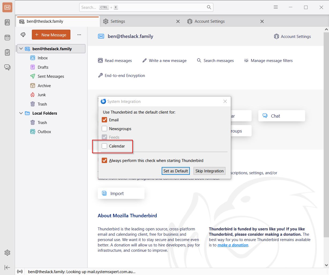The height and width of the screenshot is (275, 329).
Task: Click the Import button
Action: pyautogui.click(x=121, y=193)
